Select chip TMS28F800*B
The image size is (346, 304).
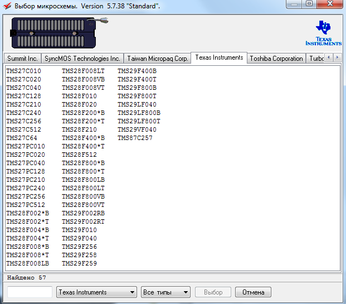pos(83,163)
